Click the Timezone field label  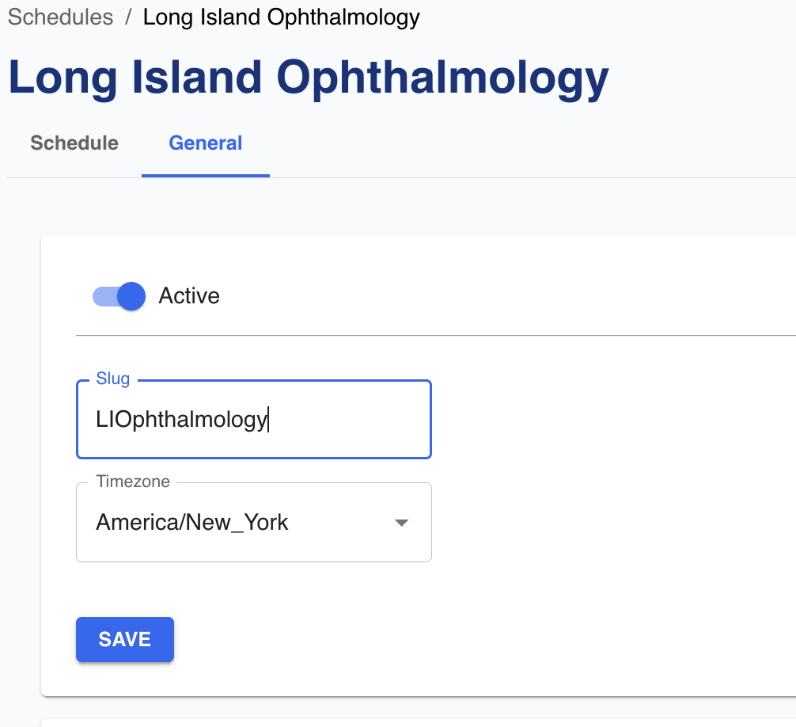click(132, 481)
